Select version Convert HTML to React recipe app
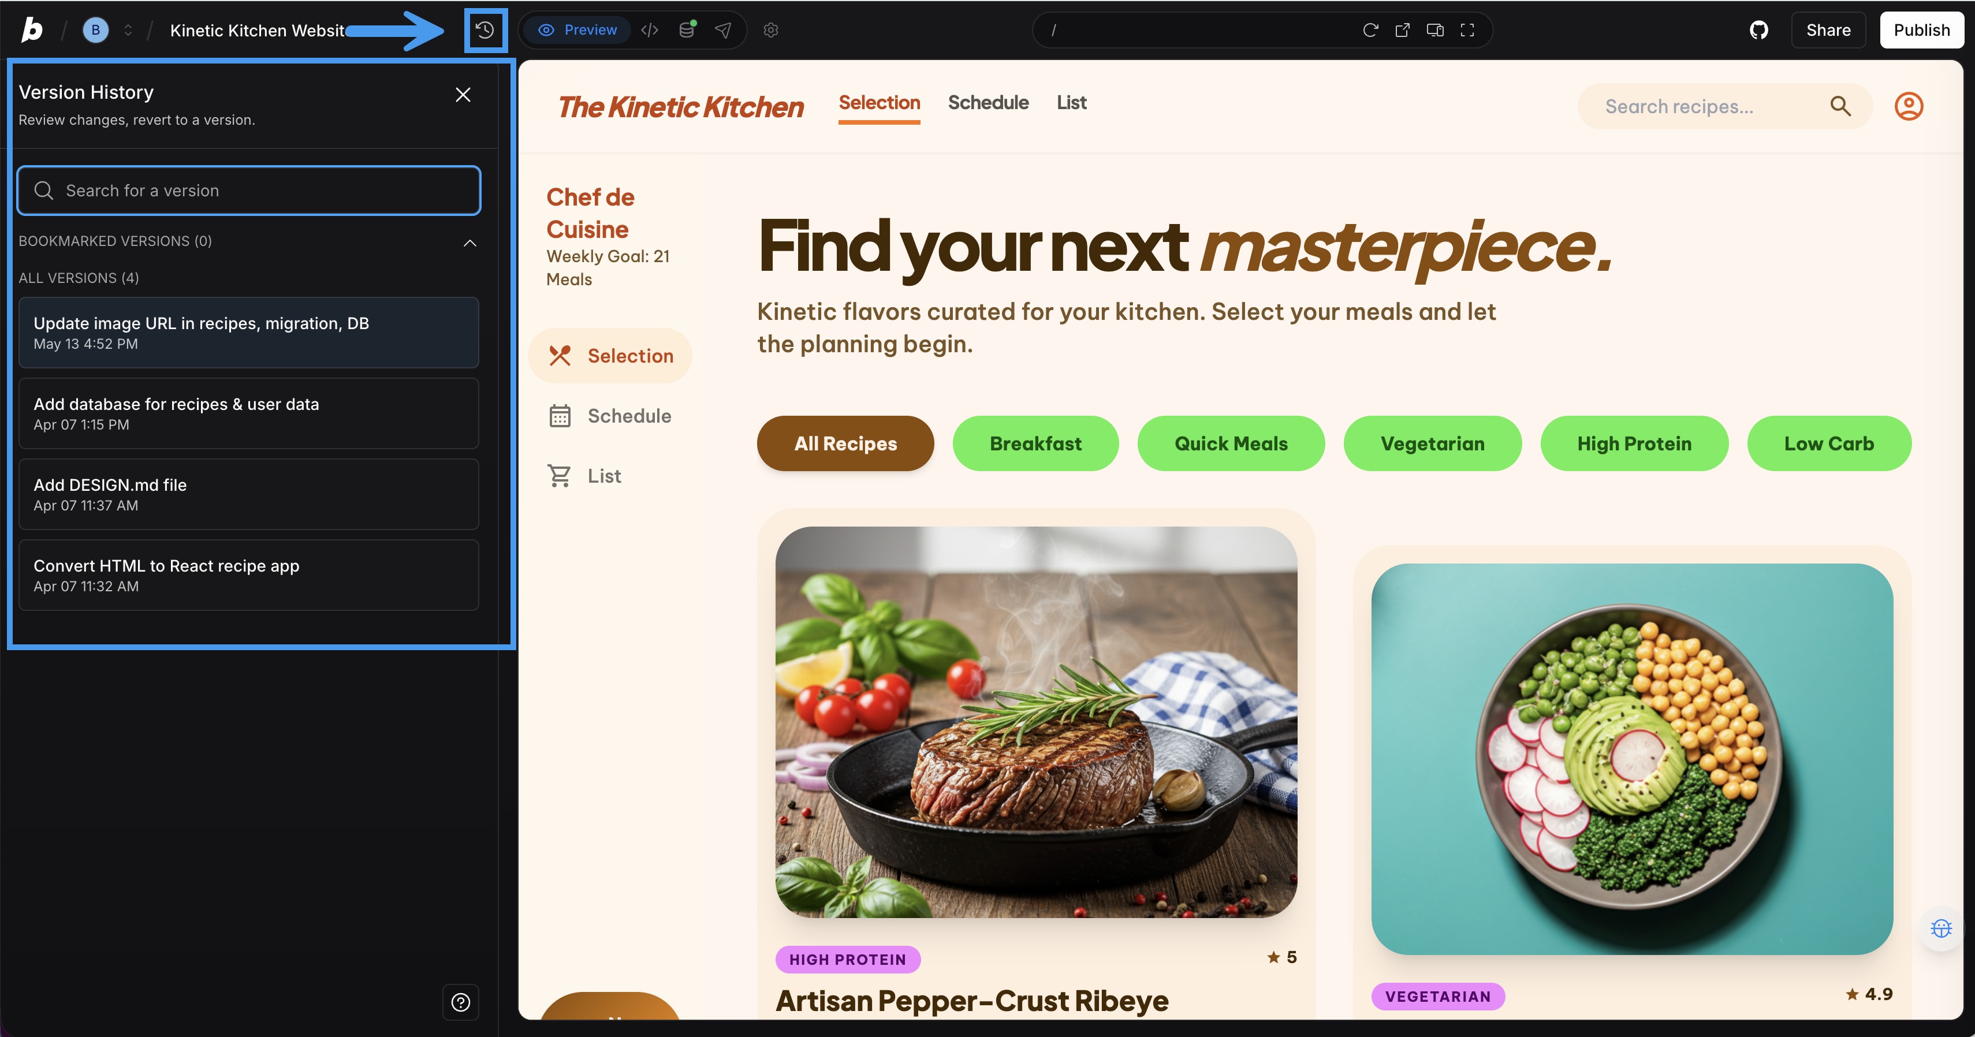Screen dimensions: 1975x1037 249,575
